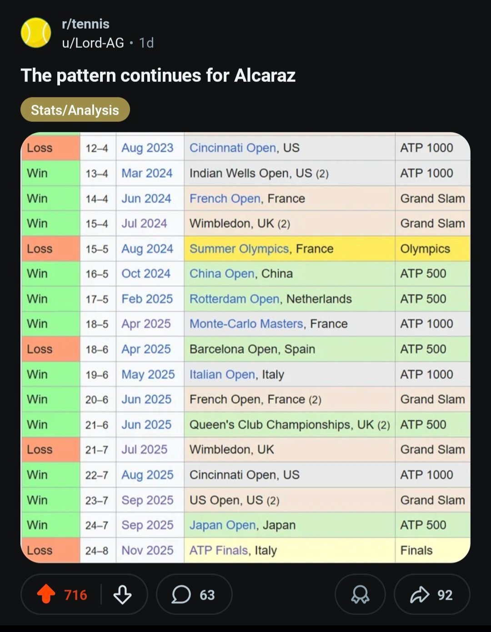This screenshot has height=632, width=491.
Task: View u/Lord-AG's user profile
Action: (x=93, y=43)
